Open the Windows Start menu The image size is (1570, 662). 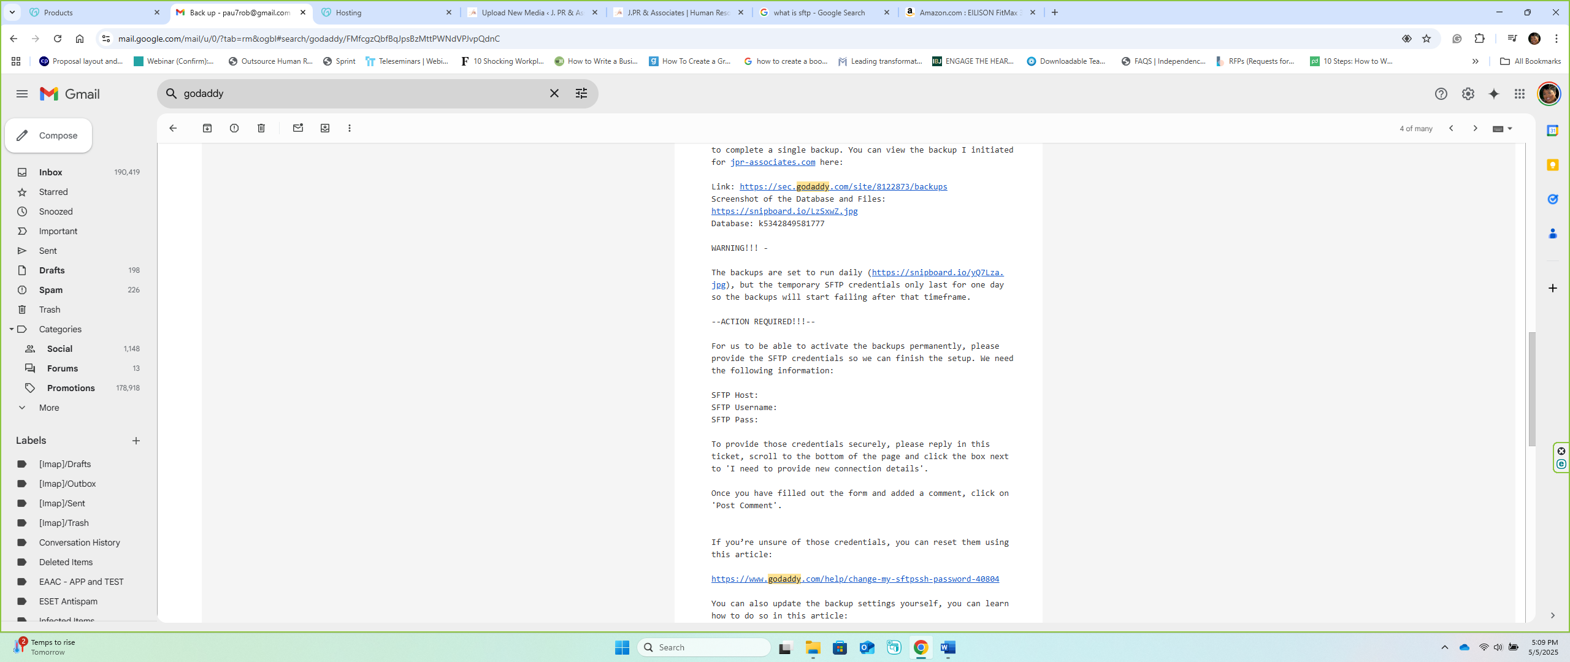(x=622, y=647)
